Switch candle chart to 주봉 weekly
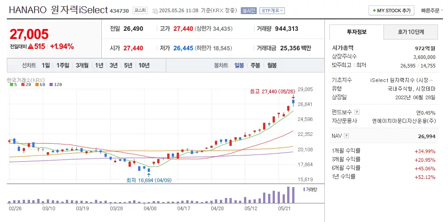 255,65
